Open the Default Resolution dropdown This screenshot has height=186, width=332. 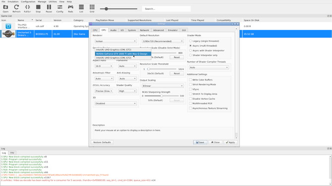[x=163, y=41]
